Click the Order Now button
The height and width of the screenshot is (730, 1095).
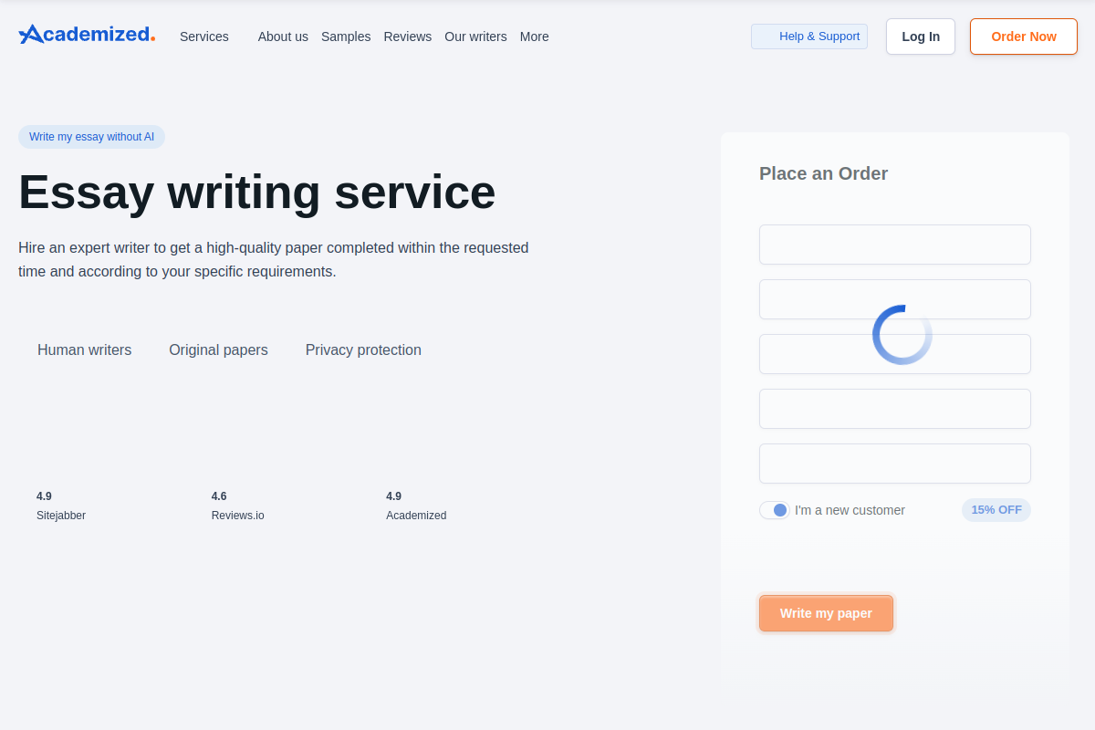(x=1024, y=36)
